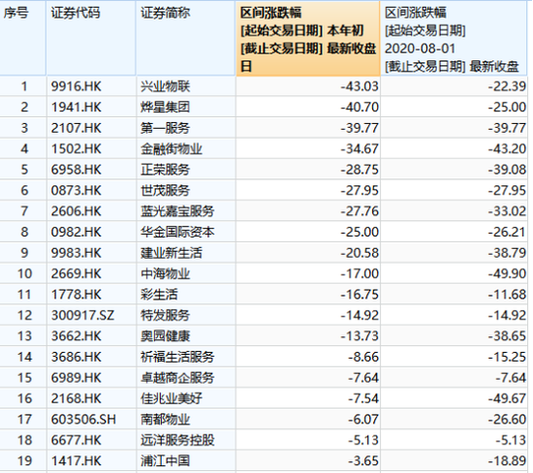Click stock name 佳兆业美好

172,398
